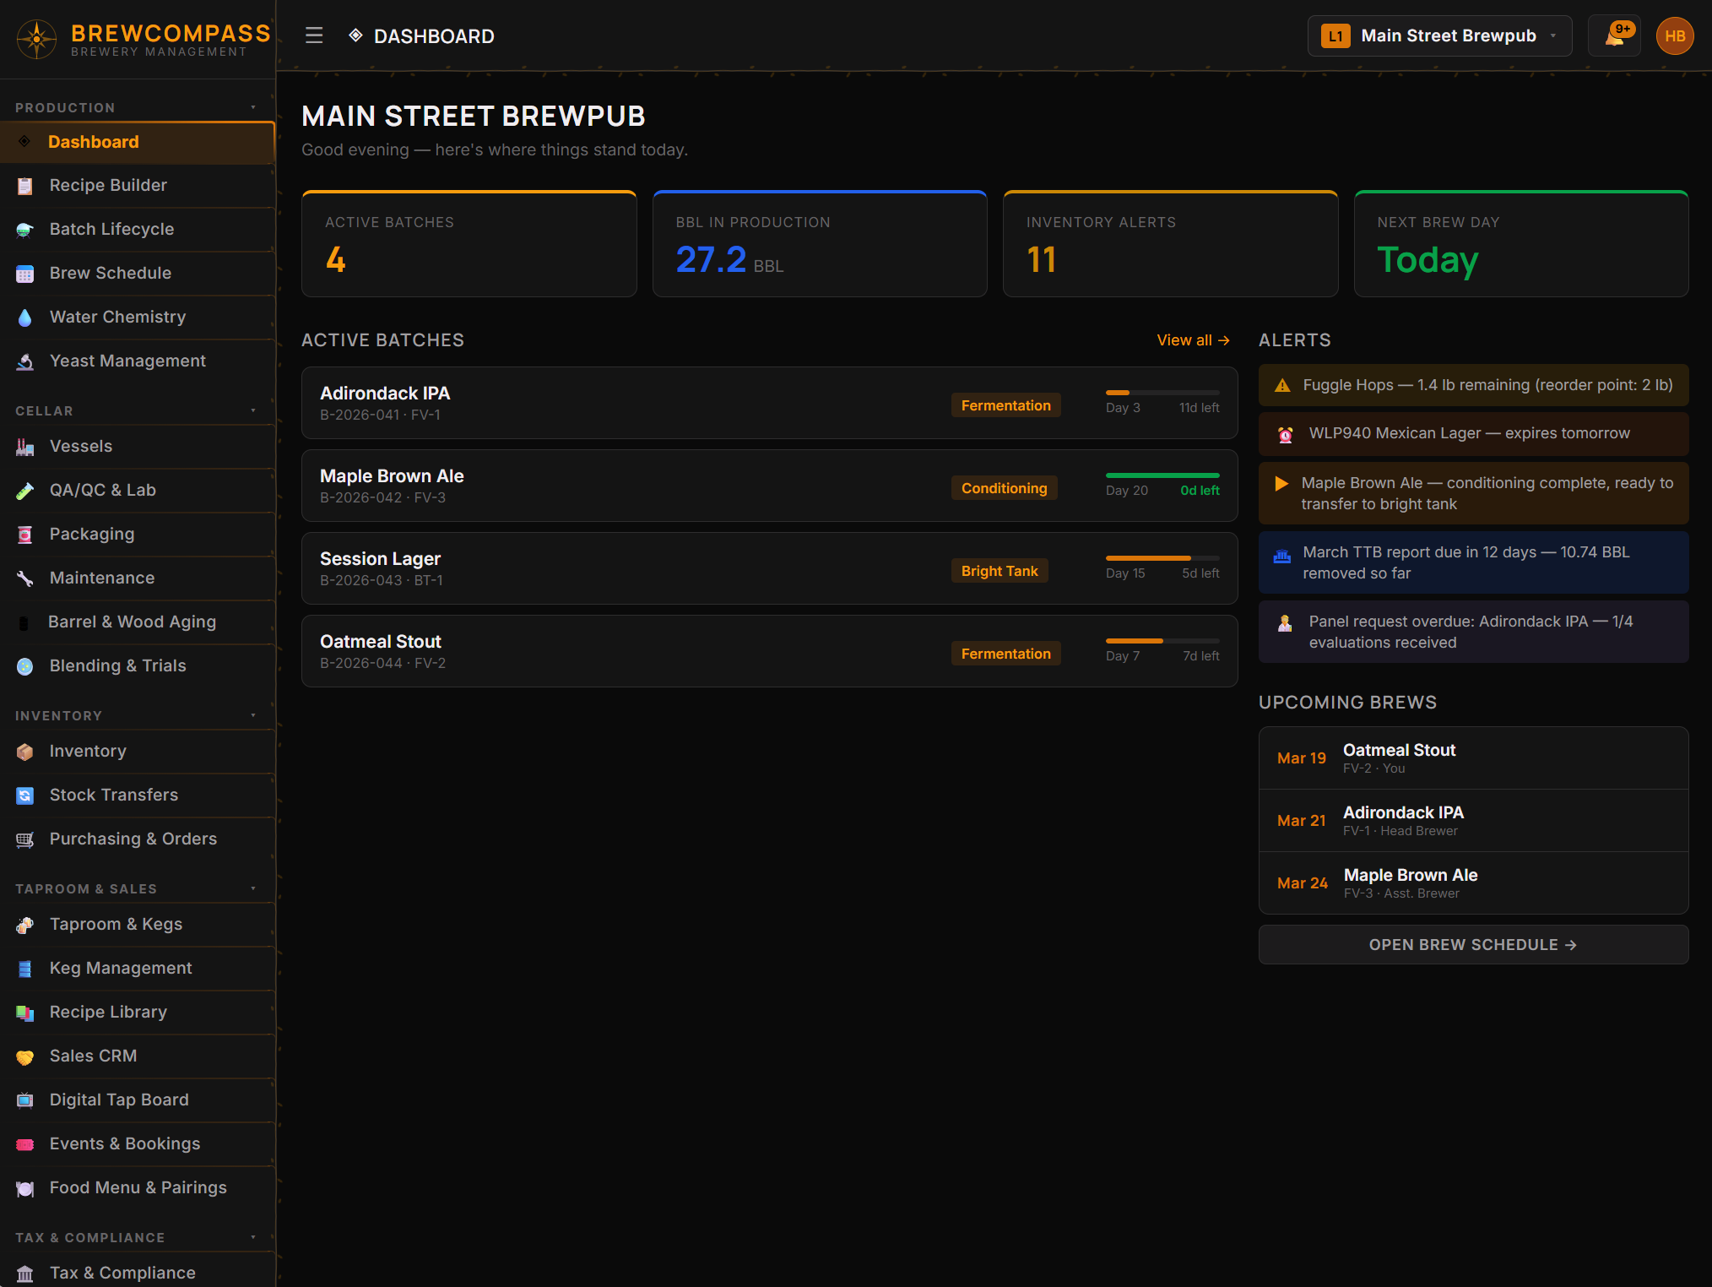Open Stock Transfers page
1712x1287 pixels.
(x=138, y=796)
